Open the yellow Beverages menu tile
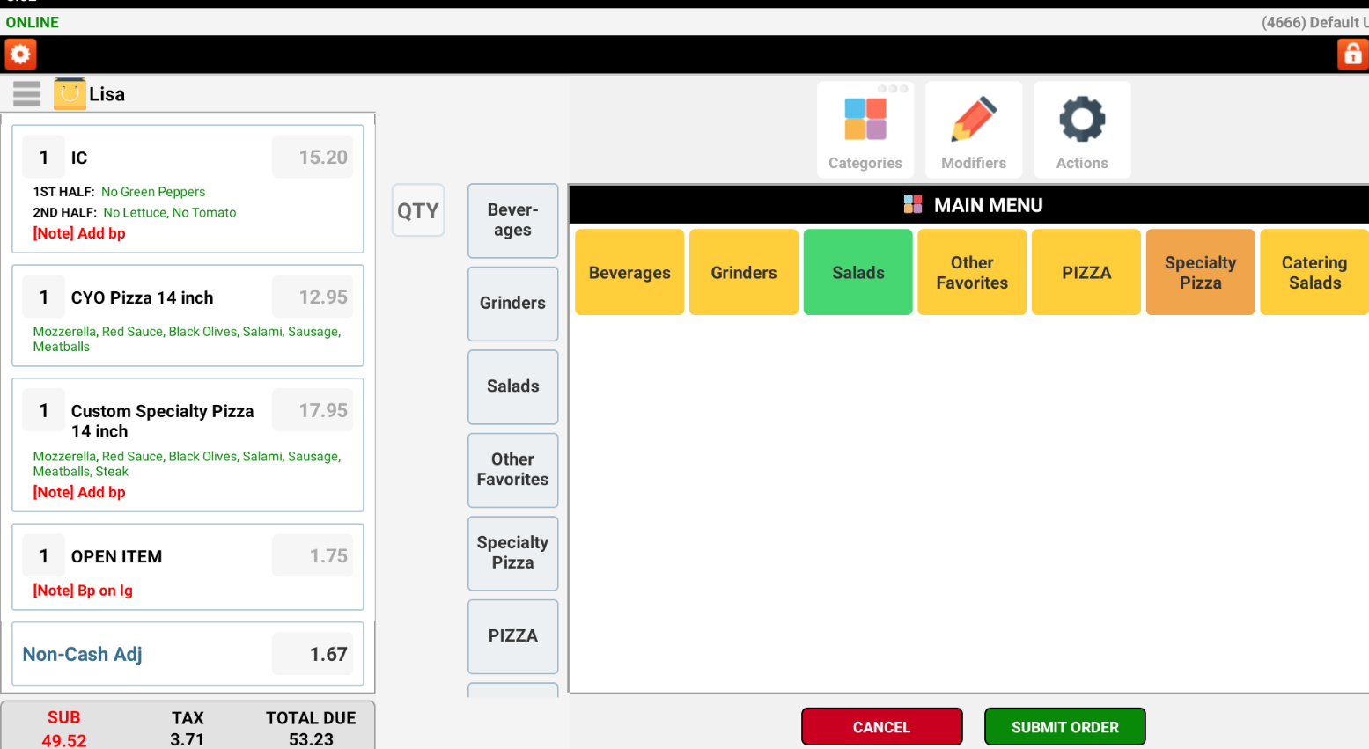 629,272
